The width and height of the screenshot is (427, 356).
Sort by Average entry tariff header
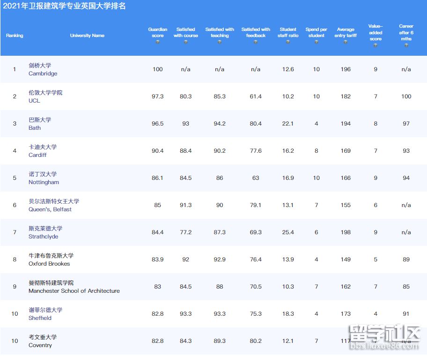coord(346,32)
